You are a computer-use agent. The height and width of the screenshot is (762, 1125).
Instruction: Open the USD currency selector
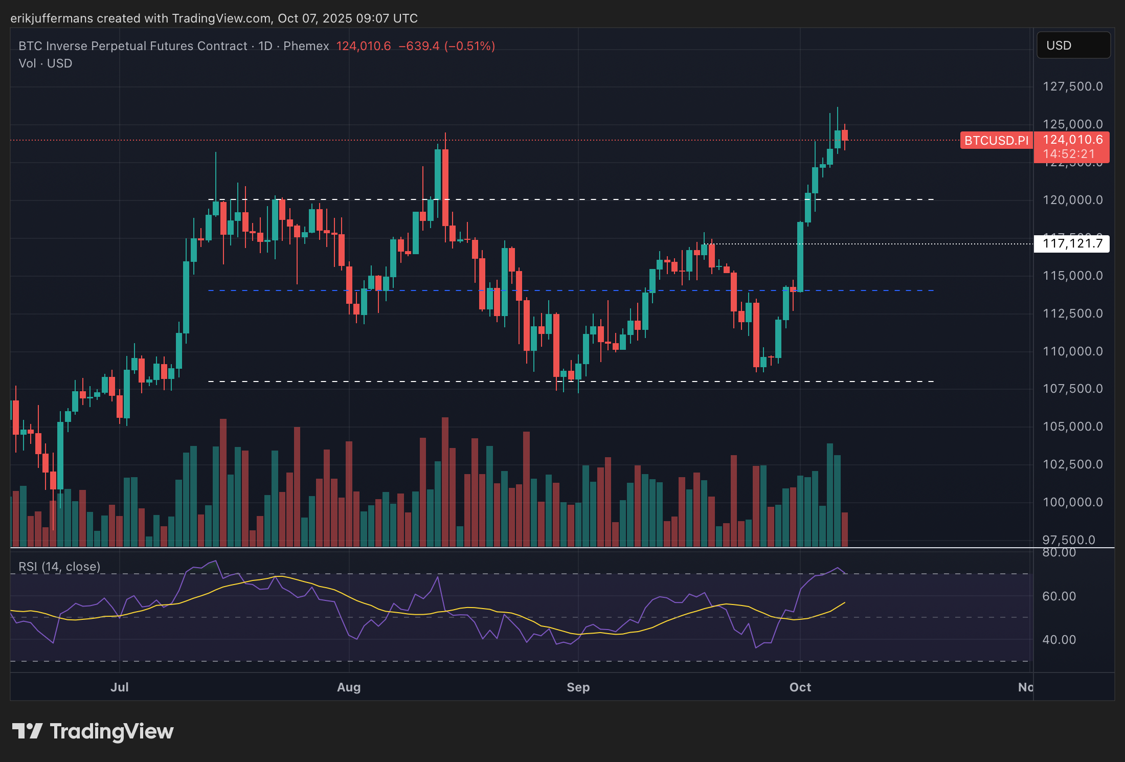point(1073,46)
